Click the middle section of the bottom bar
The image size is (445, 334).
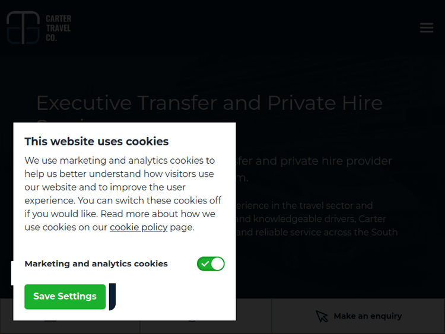pyautogui.click(x=205, y=317)
